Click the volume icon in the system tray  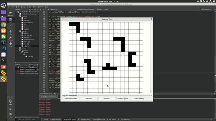[214, 1]
